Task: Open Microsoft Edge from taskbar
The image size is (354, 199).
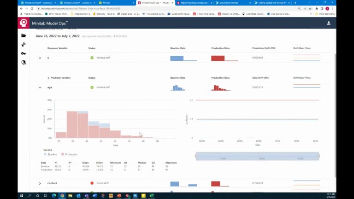Action: (54, 196)
